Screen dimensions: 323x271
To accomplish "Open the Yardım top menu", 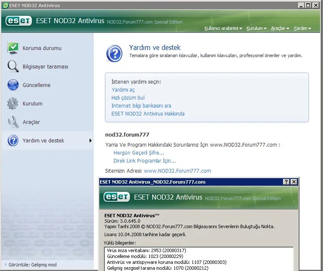I will tap(302, 28).
